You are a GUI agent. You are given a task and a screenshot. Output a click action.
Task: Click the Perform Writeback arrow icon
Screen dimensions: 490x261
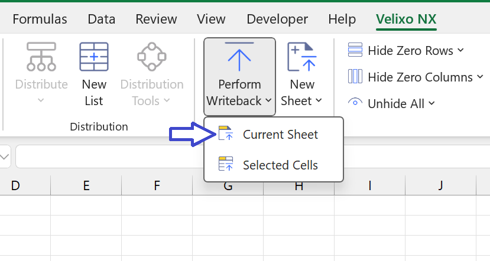tap(239, 57)
